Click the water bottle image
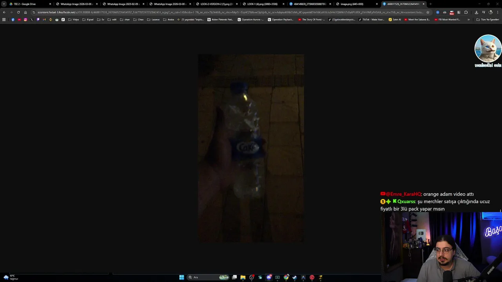Image resolution: width=502 pixels, height=282 pixels. [251, 148]
